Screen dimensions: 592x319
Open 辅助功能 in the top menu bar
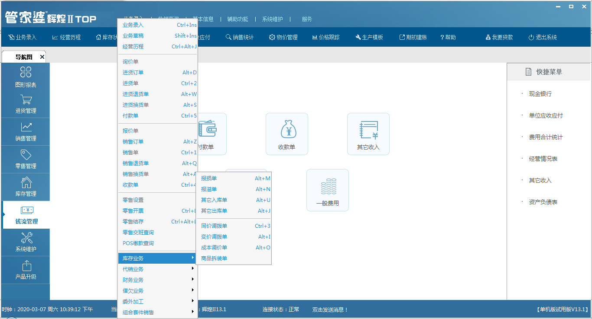pos(237,19)
